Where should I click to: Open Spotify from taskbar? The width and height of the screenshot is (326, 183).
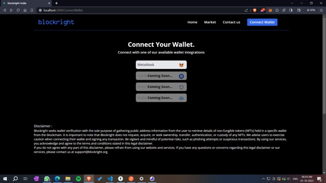point(78,179)
